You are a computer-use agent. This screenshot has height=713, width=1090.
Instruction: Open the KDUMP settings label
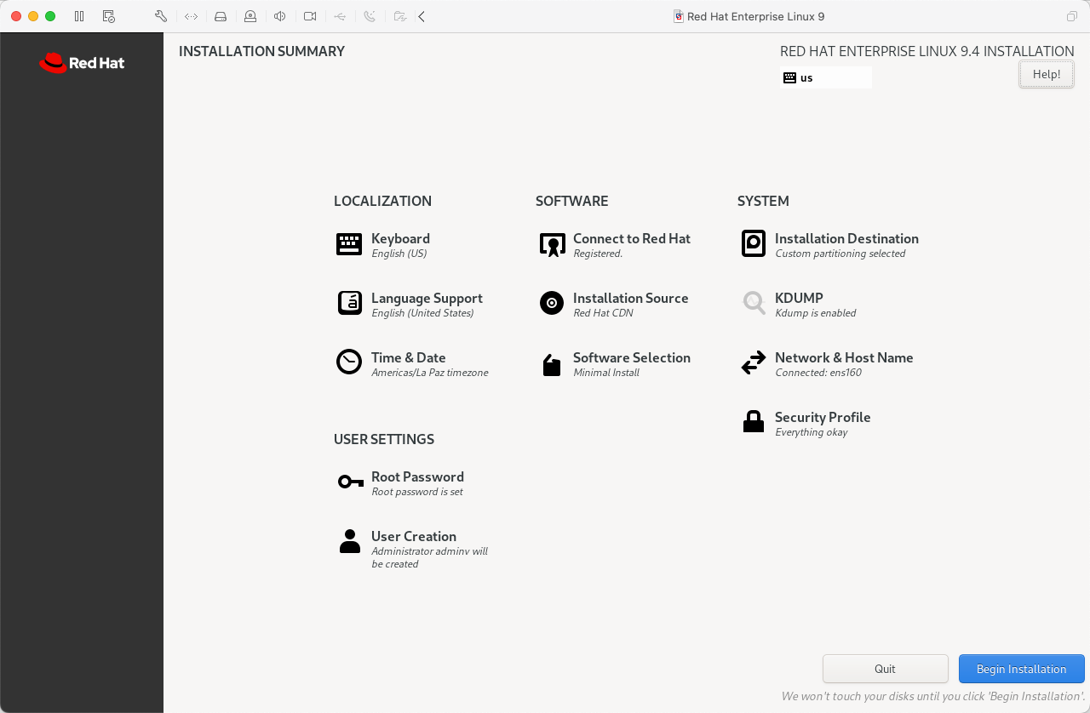(x=799, y=299)
